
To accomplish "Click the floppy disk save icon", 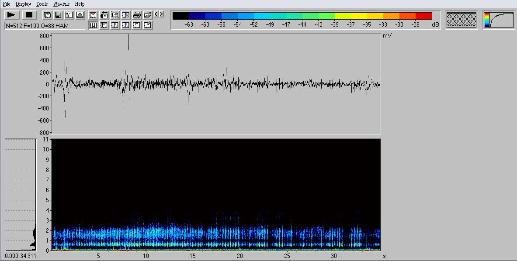I will 58,15.
